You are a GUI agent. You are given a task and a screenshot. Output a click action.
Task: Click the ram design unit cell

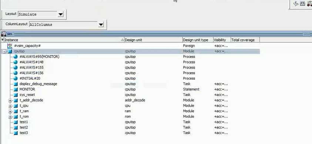coord(128,111)
